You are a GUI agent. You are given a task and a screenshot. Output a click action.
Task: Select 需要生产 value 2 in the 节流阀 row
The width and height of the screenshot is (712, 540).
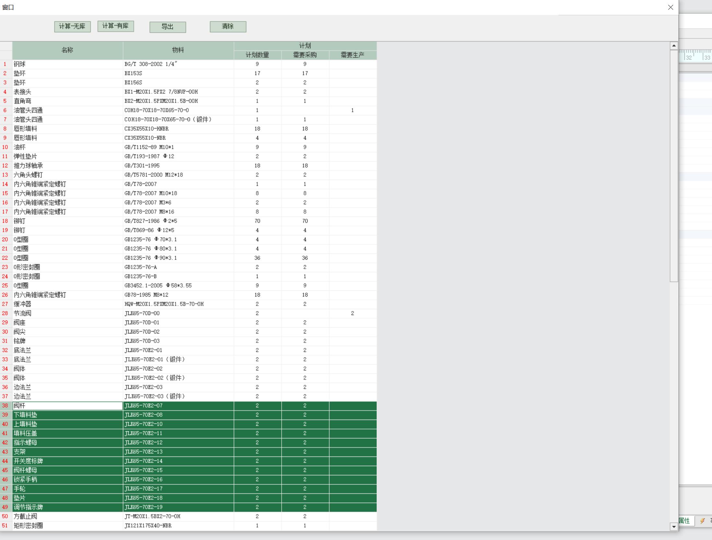click(x=353, y=313)
